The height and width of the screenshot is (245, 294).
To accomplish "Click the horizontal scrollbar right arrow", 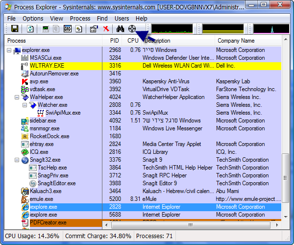I will pyautogui.click(x=277, y=225).
